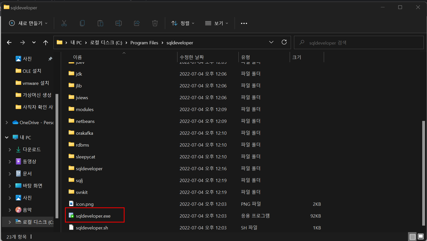Open the three-dot See more menu
The image size is (427, 241).
tap(244, 23)
